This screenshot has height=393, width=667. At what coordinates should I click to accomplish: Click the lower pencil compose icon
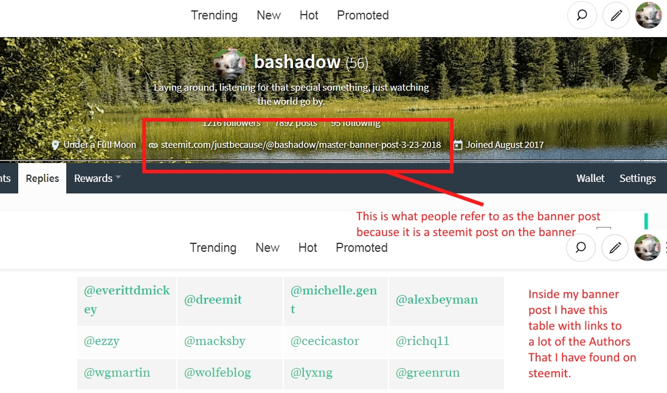point(615,248)
